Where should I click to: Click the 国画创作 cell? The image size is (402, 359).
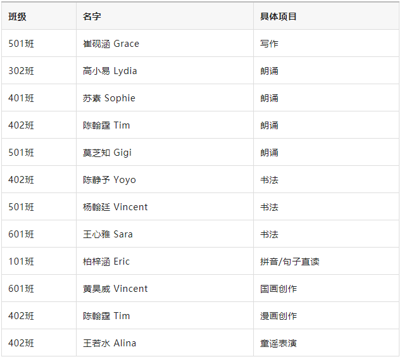(x=278, y=289)
